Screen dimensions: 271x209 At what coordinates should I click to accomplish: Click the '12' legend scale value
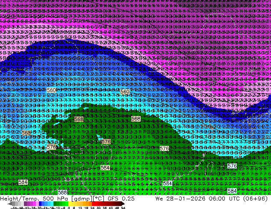[x=80, y=208]
